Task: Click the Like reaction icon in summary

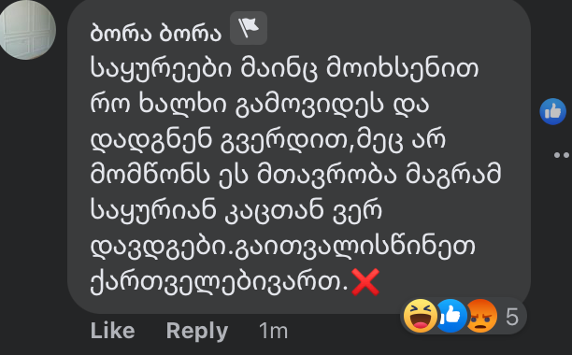Action: [x=451, y=316]
